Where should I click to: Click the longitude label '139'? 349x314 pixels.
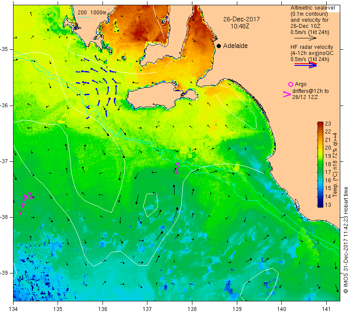[x=237, y=309]
